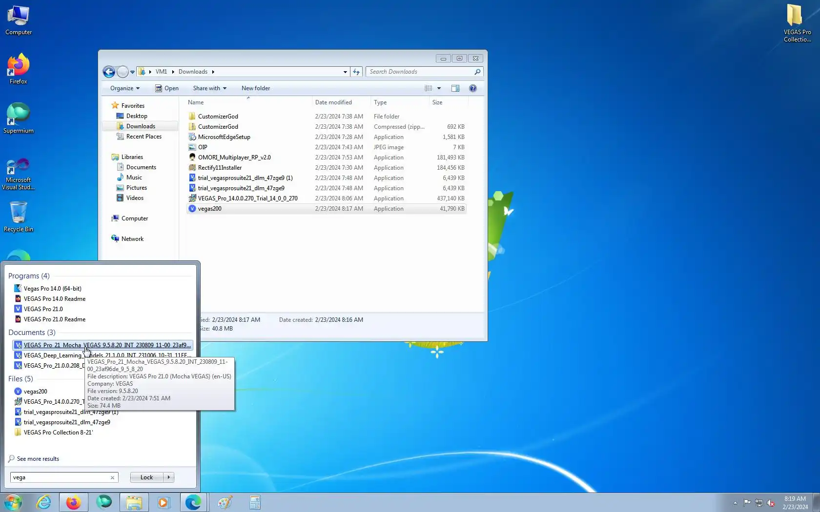This screenshot has width=820, height=512.
Task: Click the search magnifier in Explorer
Action: point(477,72)
